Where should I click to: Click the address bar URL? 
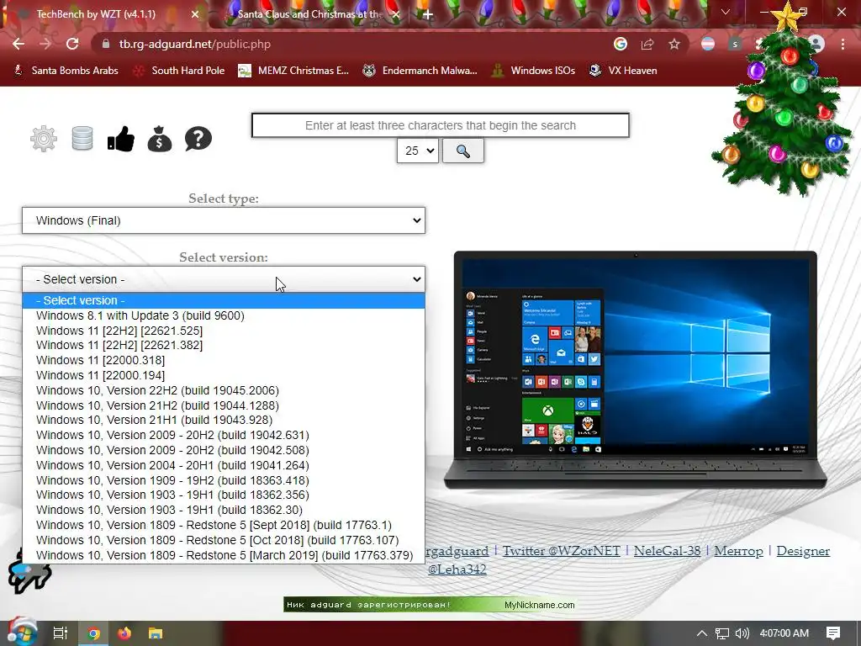coord(195,44)
